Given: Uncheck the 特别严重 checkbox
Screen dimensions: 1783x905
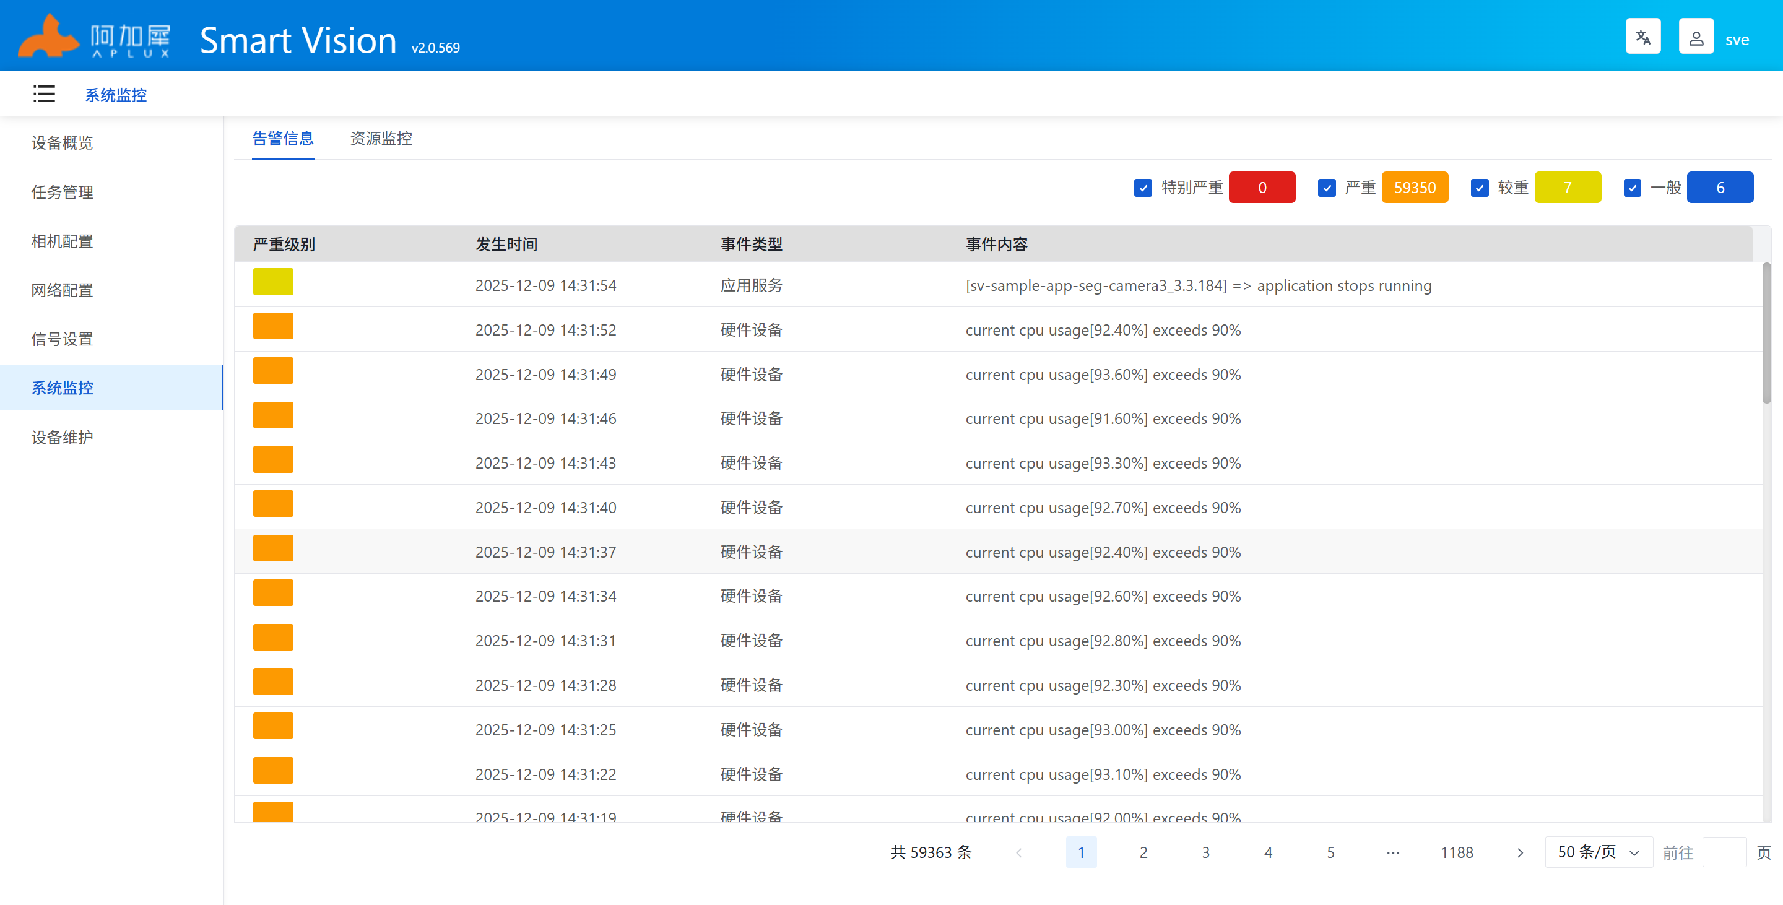Looking at the screenshot, I should tap(1143, 188).
